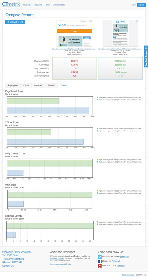Go to Blog in the top navigation
The image size is (148, 278).
(48, 5)
